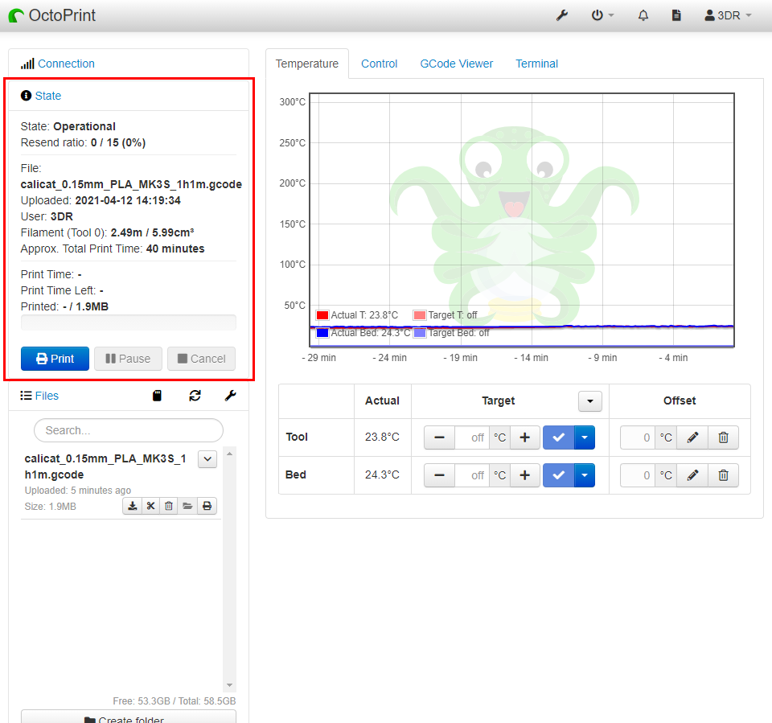Click the Pause button

(128, 359)
